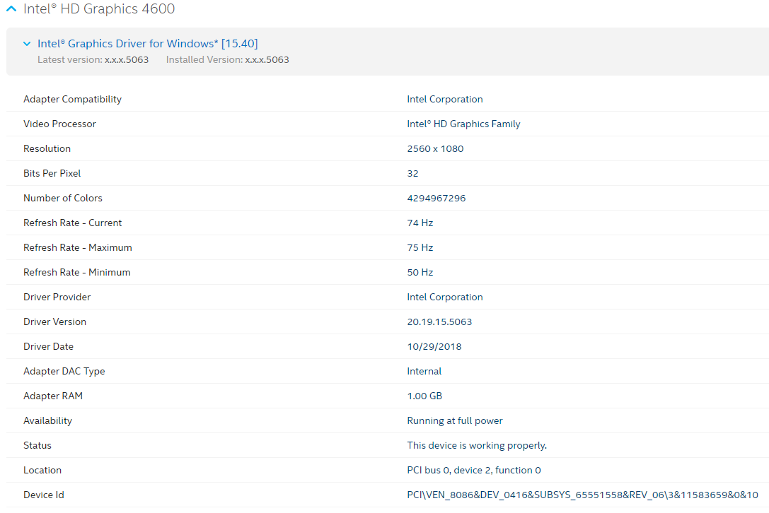Click the Refresh Rate - Maximum label

[78, 247]
